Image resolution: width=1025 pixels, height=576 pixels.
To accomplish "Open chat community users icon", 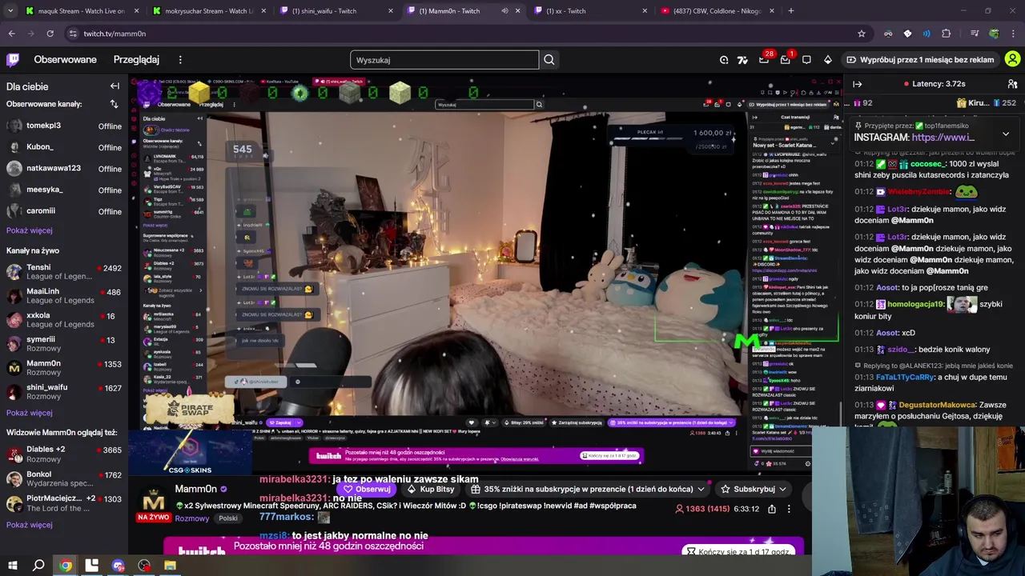I will pyautogui.click(x=1012, y=84).
